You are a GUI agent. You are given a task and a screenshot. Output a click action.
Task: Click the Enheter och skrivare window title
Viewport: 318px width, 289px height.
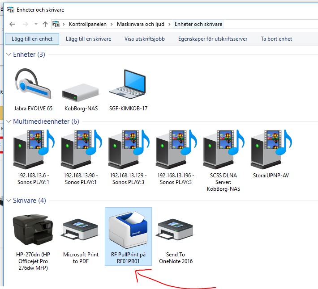click(40, 10)
